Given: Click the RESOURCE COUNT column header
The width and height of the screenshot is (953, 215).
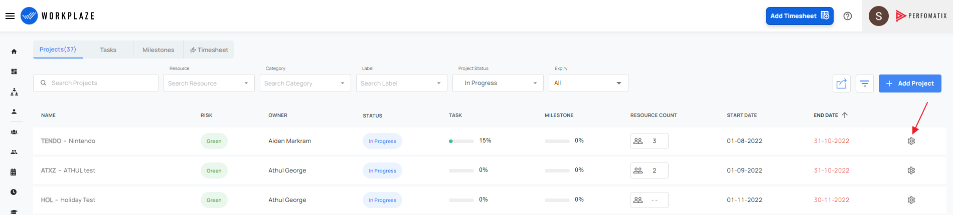Looking at the screenshot, I should 654,115.
